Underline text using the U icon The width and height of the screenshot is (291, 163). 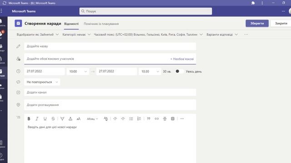tap(45, 119)
